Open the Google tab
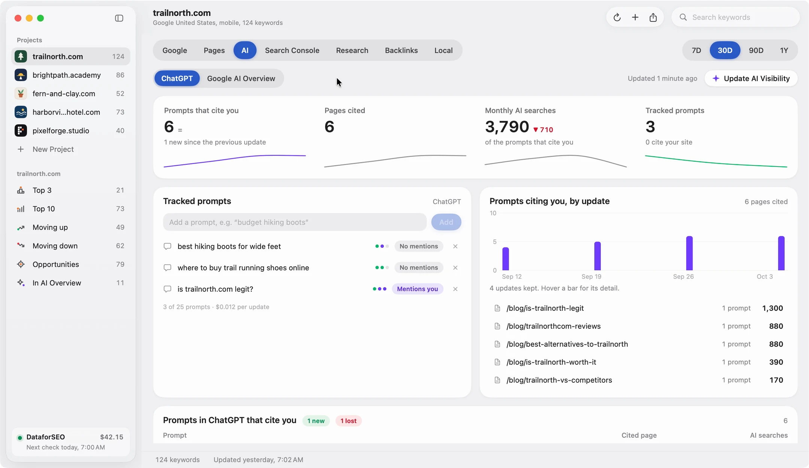The image size is (809, 468). click(175, 50)
